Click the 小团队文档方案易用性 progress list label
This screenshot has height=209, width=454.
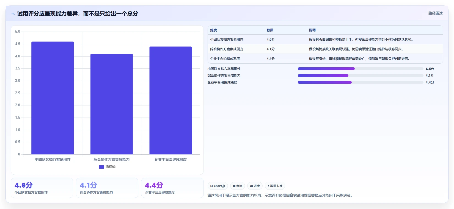click(224, 69)
